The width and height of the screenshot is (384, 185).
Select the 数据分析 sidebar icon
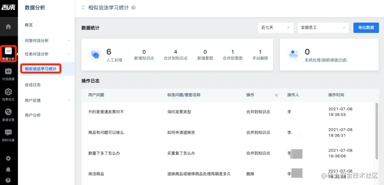click(x=8, y=51)
